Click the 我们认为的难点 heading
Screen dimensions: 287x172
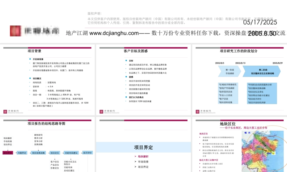136,97
